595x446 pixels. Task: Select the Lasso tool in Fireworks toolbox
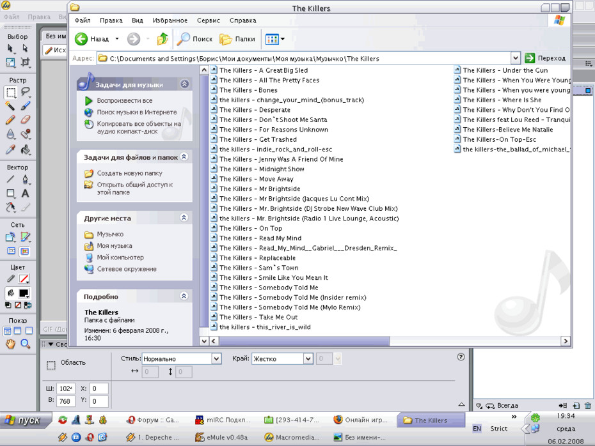point(26,91)
